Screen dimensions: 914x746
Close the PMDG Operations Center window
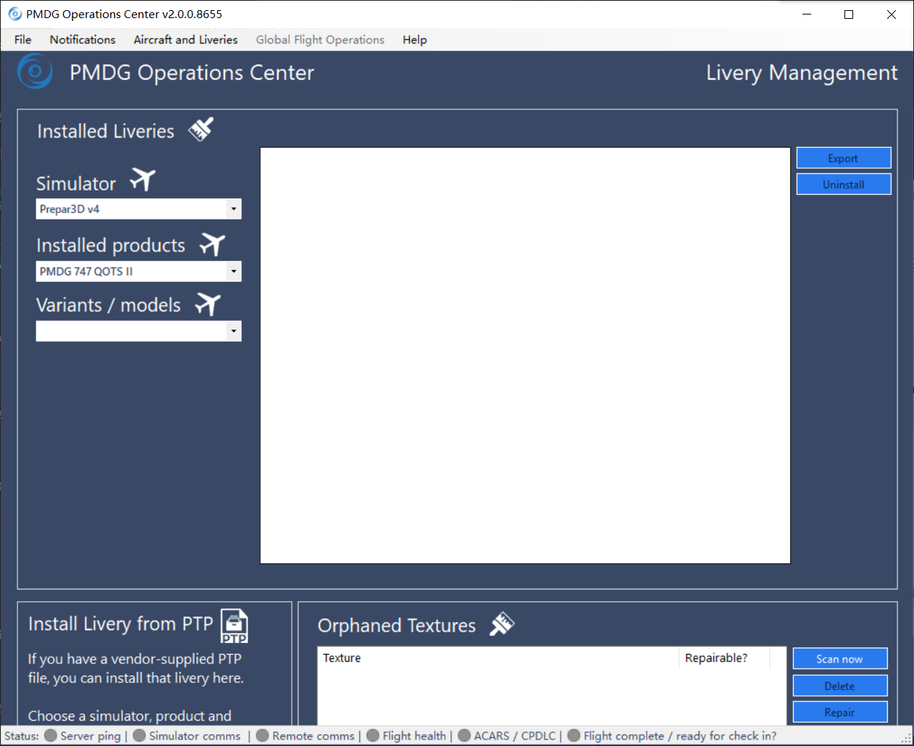pos(892,14)
